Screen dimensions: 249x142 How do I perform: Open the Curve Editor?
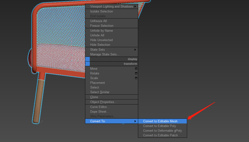click(x=111, y=107)
